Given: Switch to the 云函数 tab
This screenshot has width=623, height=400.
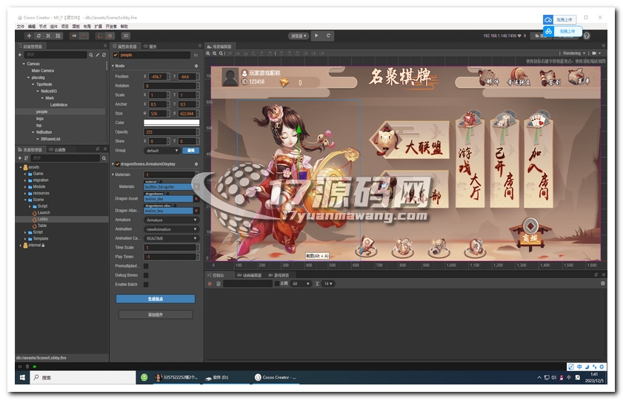Looking at the screenshot, I should tap(58, 149).
